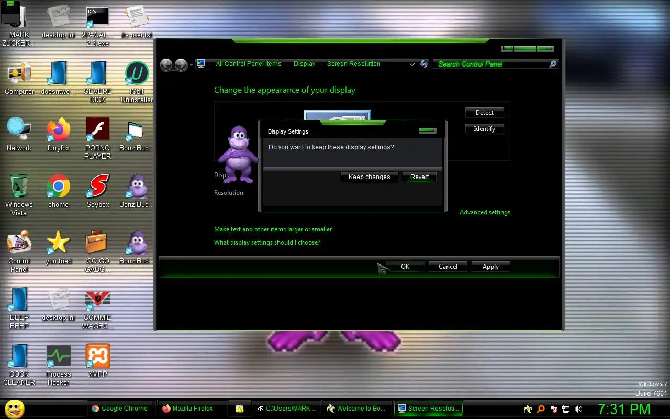Switch to Google Chrome taskbar button

120,409
